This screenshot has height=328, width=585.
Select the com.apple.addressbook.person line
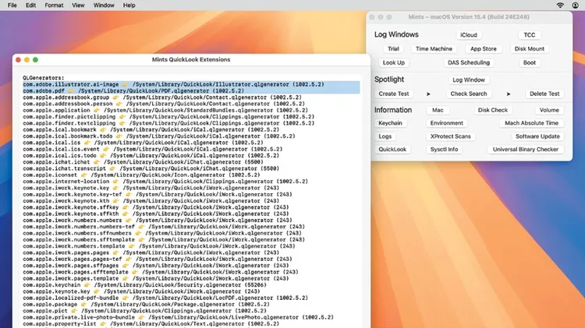click(x=164, y=104)
